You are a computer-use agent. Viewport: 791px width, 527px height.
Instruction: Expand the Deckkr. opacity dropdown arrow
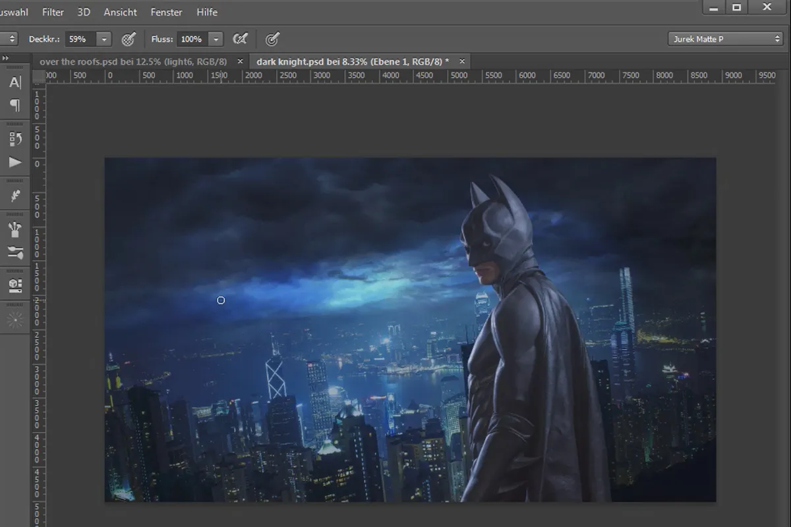click(104, 40)
